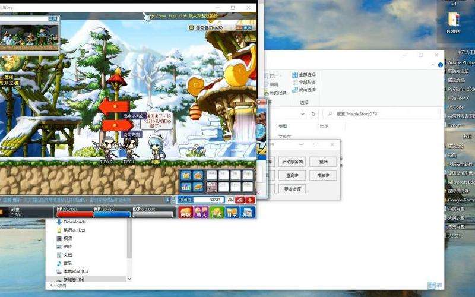Click the equipment shortcut icon in quick panel
Viewport: 475px width, 297px height.
[x=186, y=175]
